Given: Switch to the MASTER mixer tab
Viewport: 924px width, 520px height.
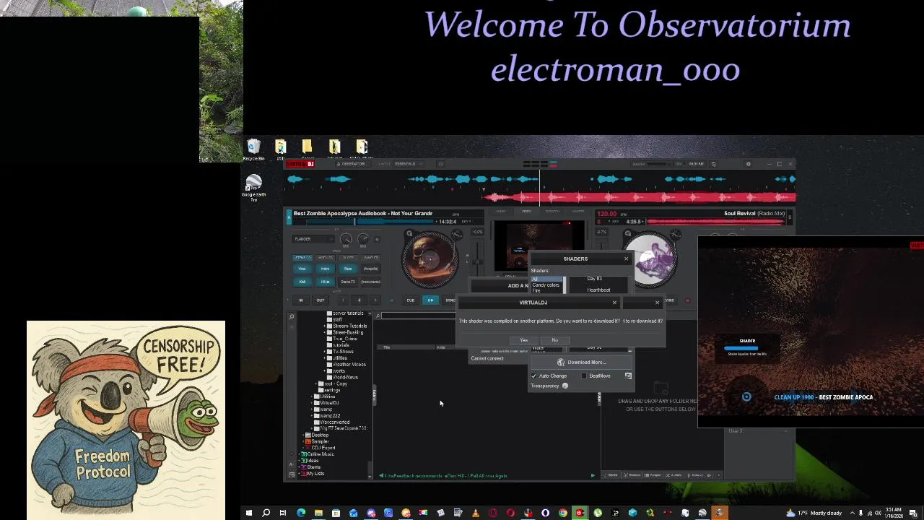Looking at the screenshot, I should pyautogui.click(x=578, y=211).
